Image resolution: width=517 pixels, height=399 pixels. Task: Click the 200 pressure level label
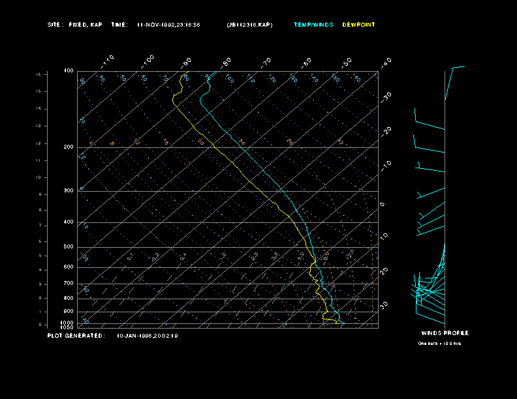[x=68, y=147]
